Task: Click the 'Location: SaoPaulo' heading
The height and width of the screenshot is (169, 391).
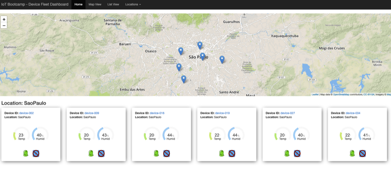Action: (x=24, y=103)
